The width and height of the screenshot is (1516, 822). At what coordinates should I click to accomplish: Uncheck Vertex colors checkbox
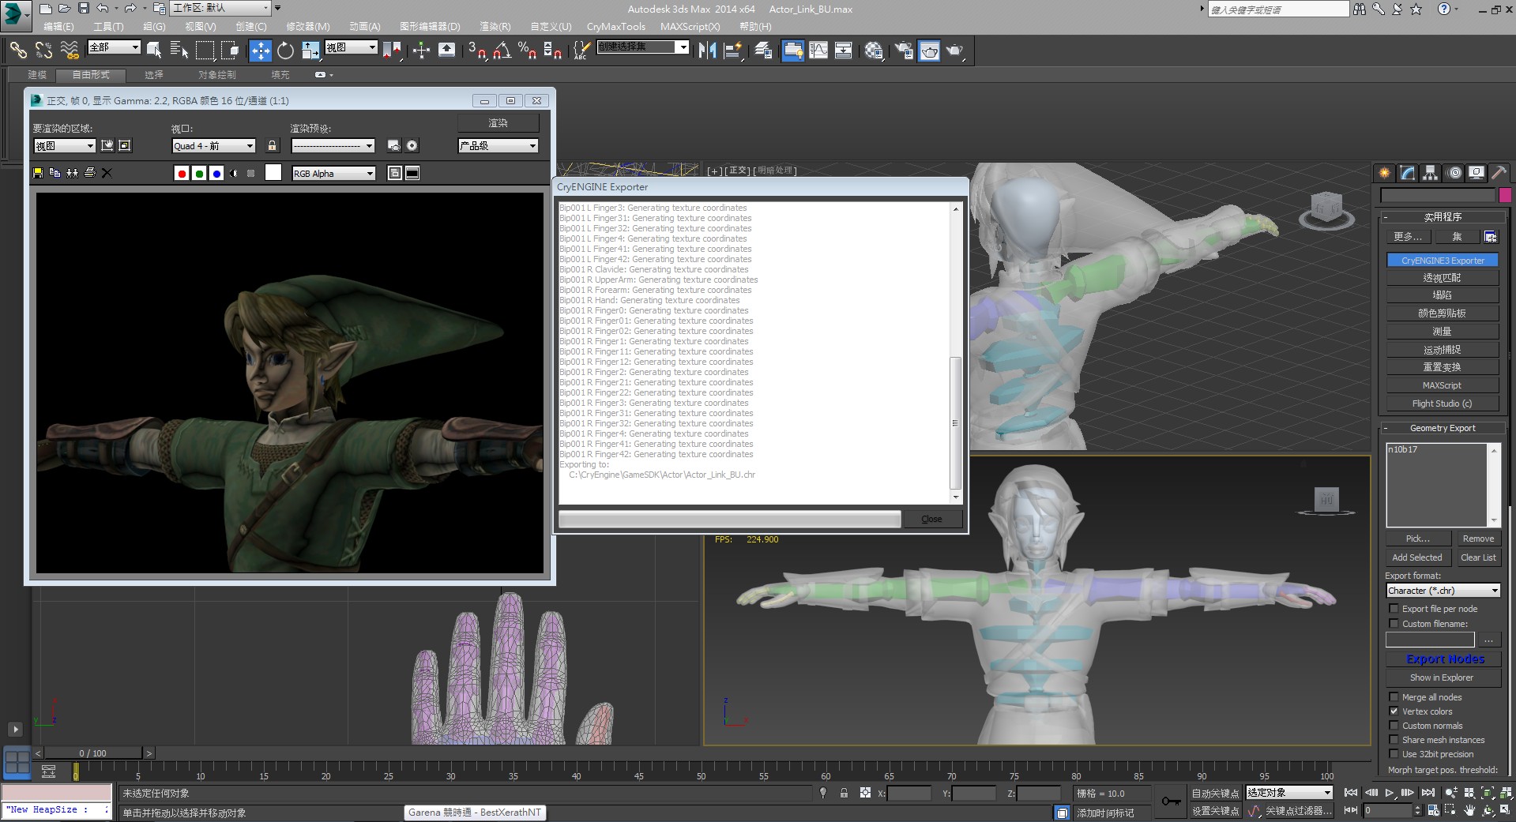1394,711
